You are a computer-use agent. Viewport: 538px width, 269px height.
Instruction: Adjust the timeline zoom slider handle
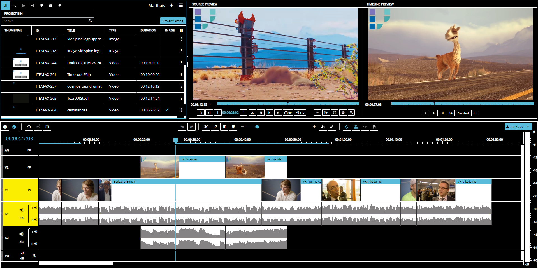[257, 127]
